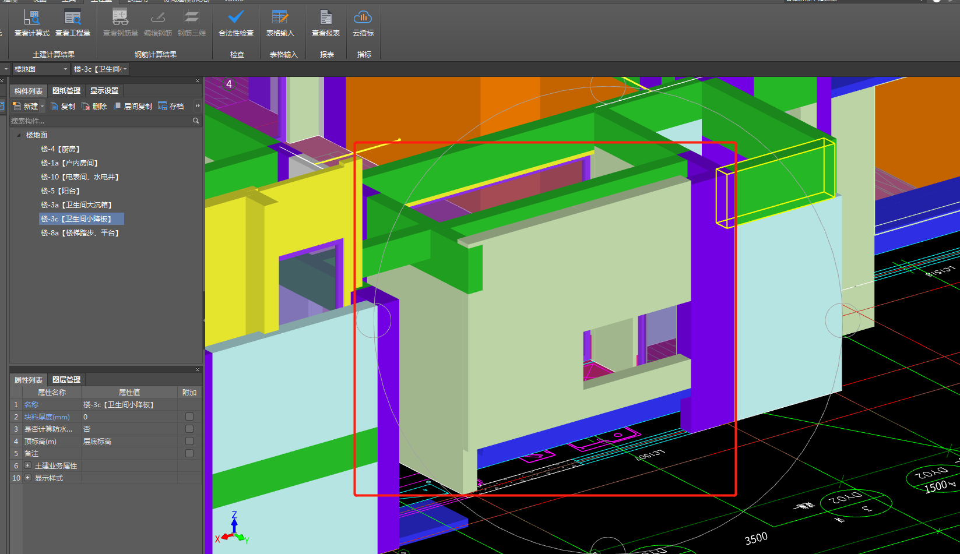The image size is (960, 554).
Task: Switch to the 图层管理 tab
Action: click(66, 380)
